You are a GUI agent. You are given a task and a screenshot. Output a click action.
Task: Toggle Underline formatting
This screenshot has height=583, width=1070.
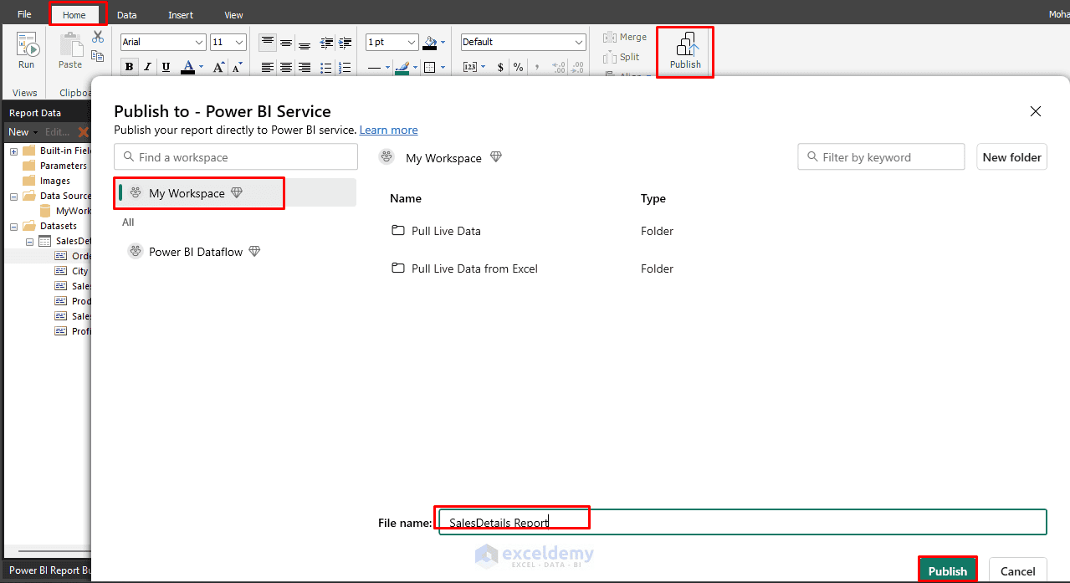point(166,67)
